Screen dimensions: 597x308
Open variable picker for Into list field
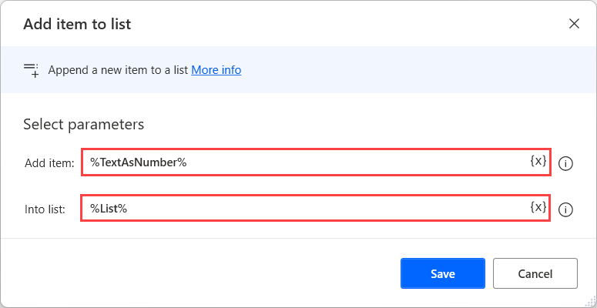pyautogui.click(x=538, y=207)
